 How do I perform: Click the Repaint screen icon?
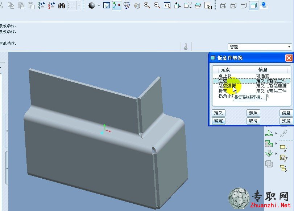click(x=107, y=5)
